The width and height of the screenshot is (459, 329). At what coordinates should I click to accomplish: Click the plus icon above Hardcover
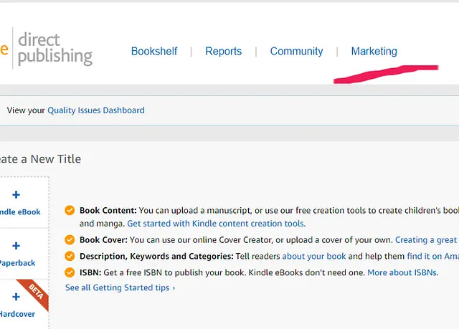[16, 297]
